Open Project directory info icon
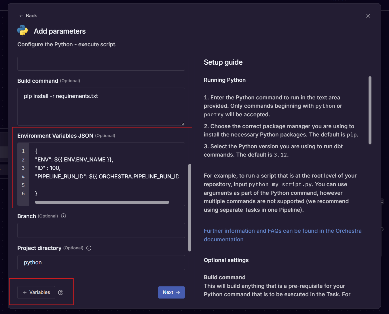The width and height of the screenshot is (389, 314). pyautogui.click(x=89, y=248)
